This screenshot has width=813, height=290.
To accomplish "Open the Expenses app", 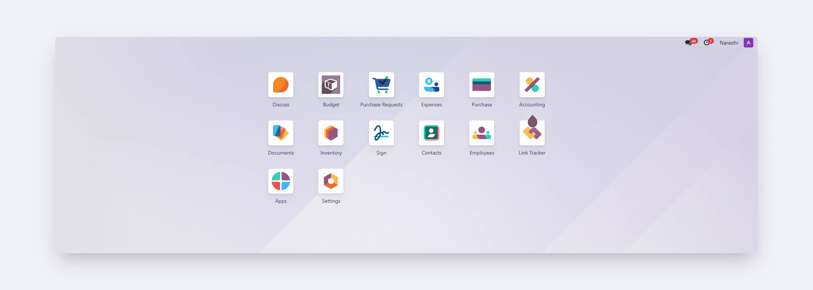I will click(x=431, y=85).
